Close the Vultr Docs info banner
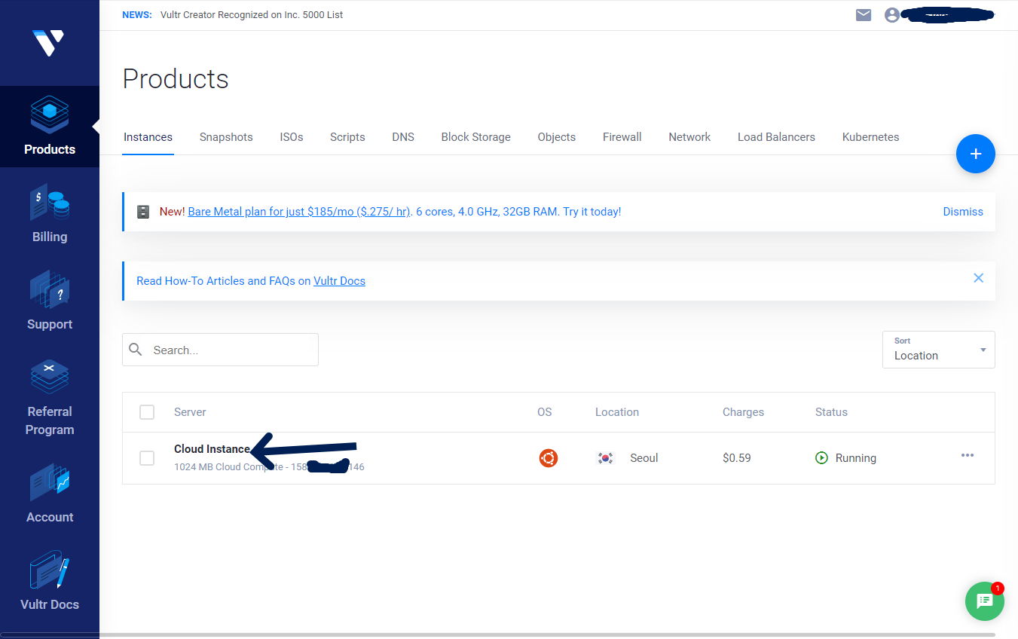 point(978,278)
